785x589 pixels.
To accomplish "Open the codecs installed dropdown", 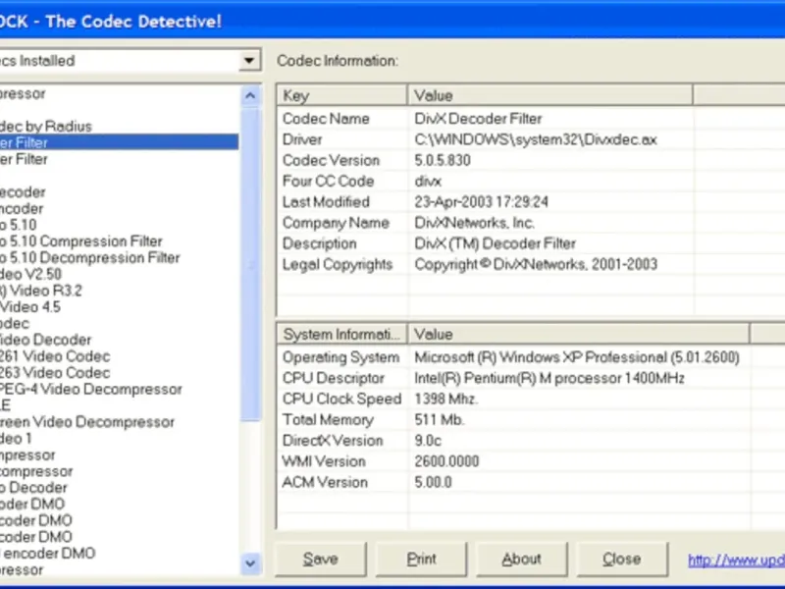I will (249, 61).
